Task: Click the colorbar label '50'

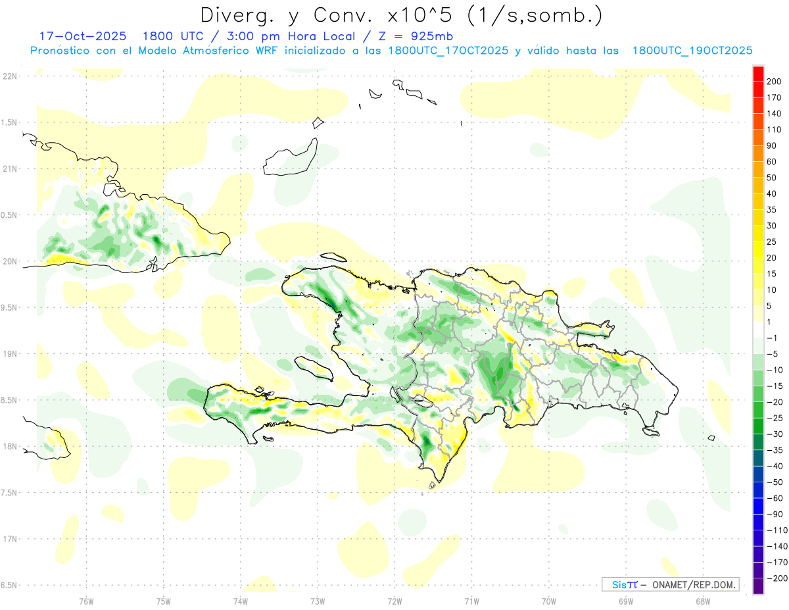Action: point(773,178)
